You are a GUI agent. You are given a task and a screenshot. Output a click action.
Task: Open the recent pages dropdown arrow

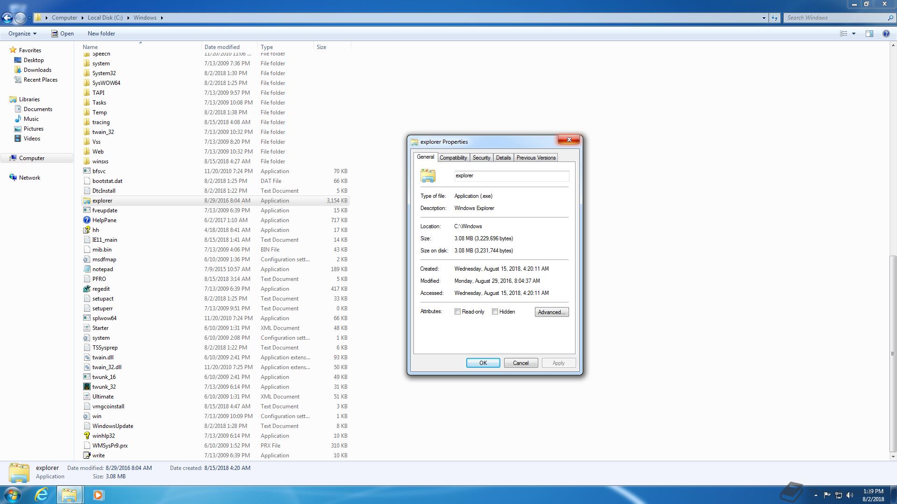click(29, 18)
